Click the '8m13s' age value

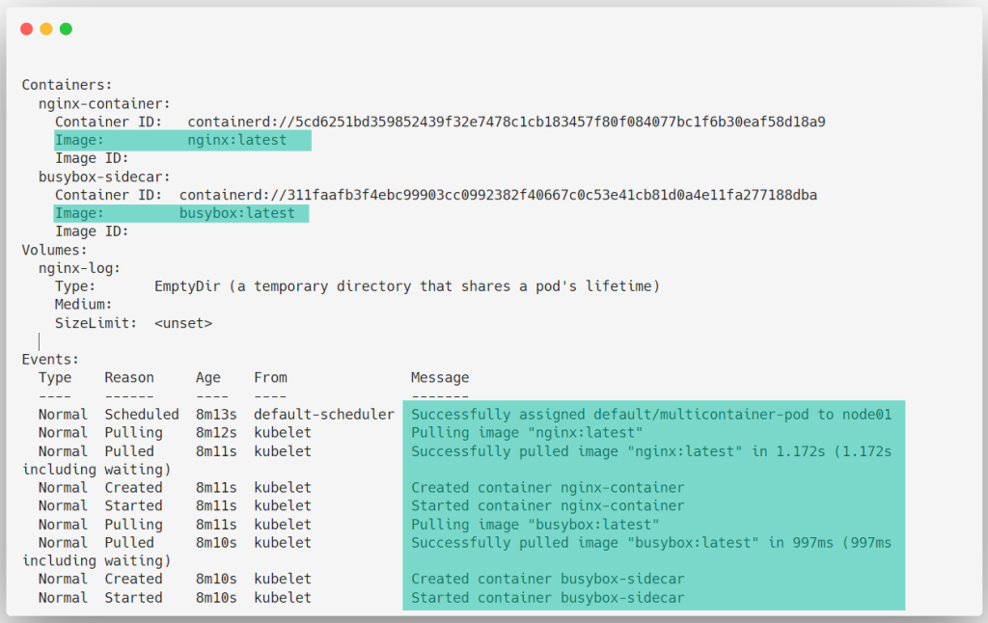click(x=216, y=415)
